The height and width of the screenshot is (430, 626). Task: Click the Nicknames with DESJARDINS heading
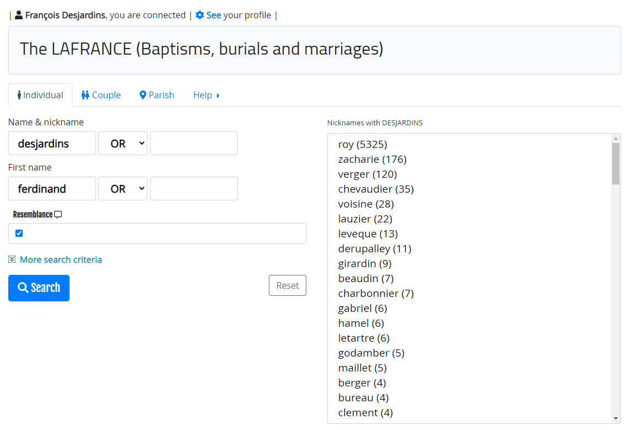[375, 123]
